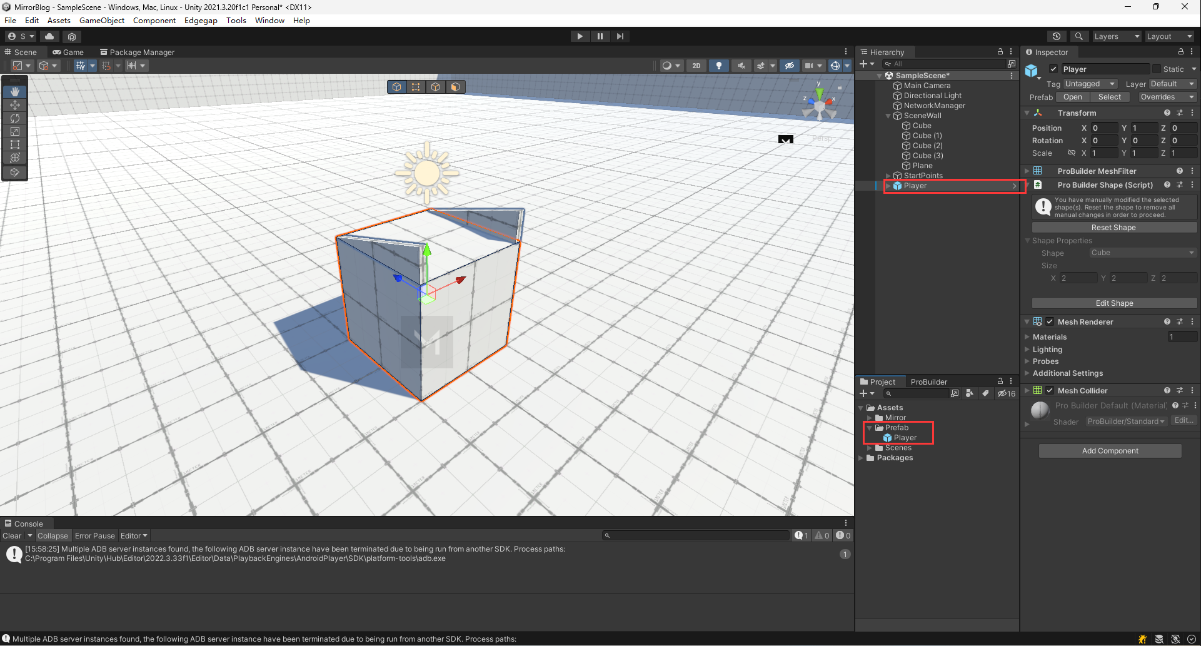The height and width of the screenshot is (646, 1201).
Task: Click the Play button
Action: [x=580, y=36]
